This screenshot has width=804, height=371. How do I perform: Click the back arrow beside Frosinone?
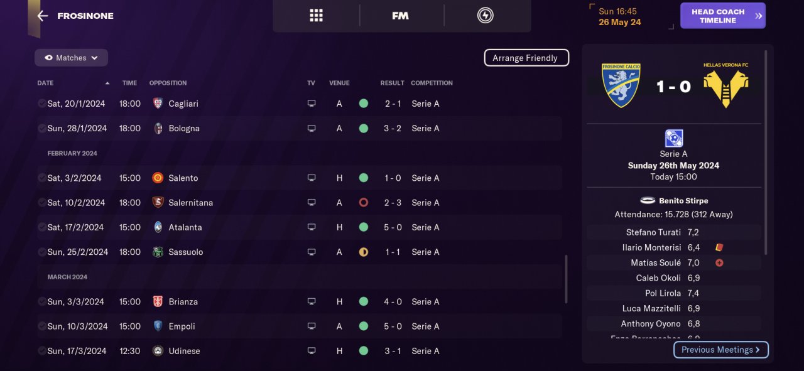click(x=43, y=16)
